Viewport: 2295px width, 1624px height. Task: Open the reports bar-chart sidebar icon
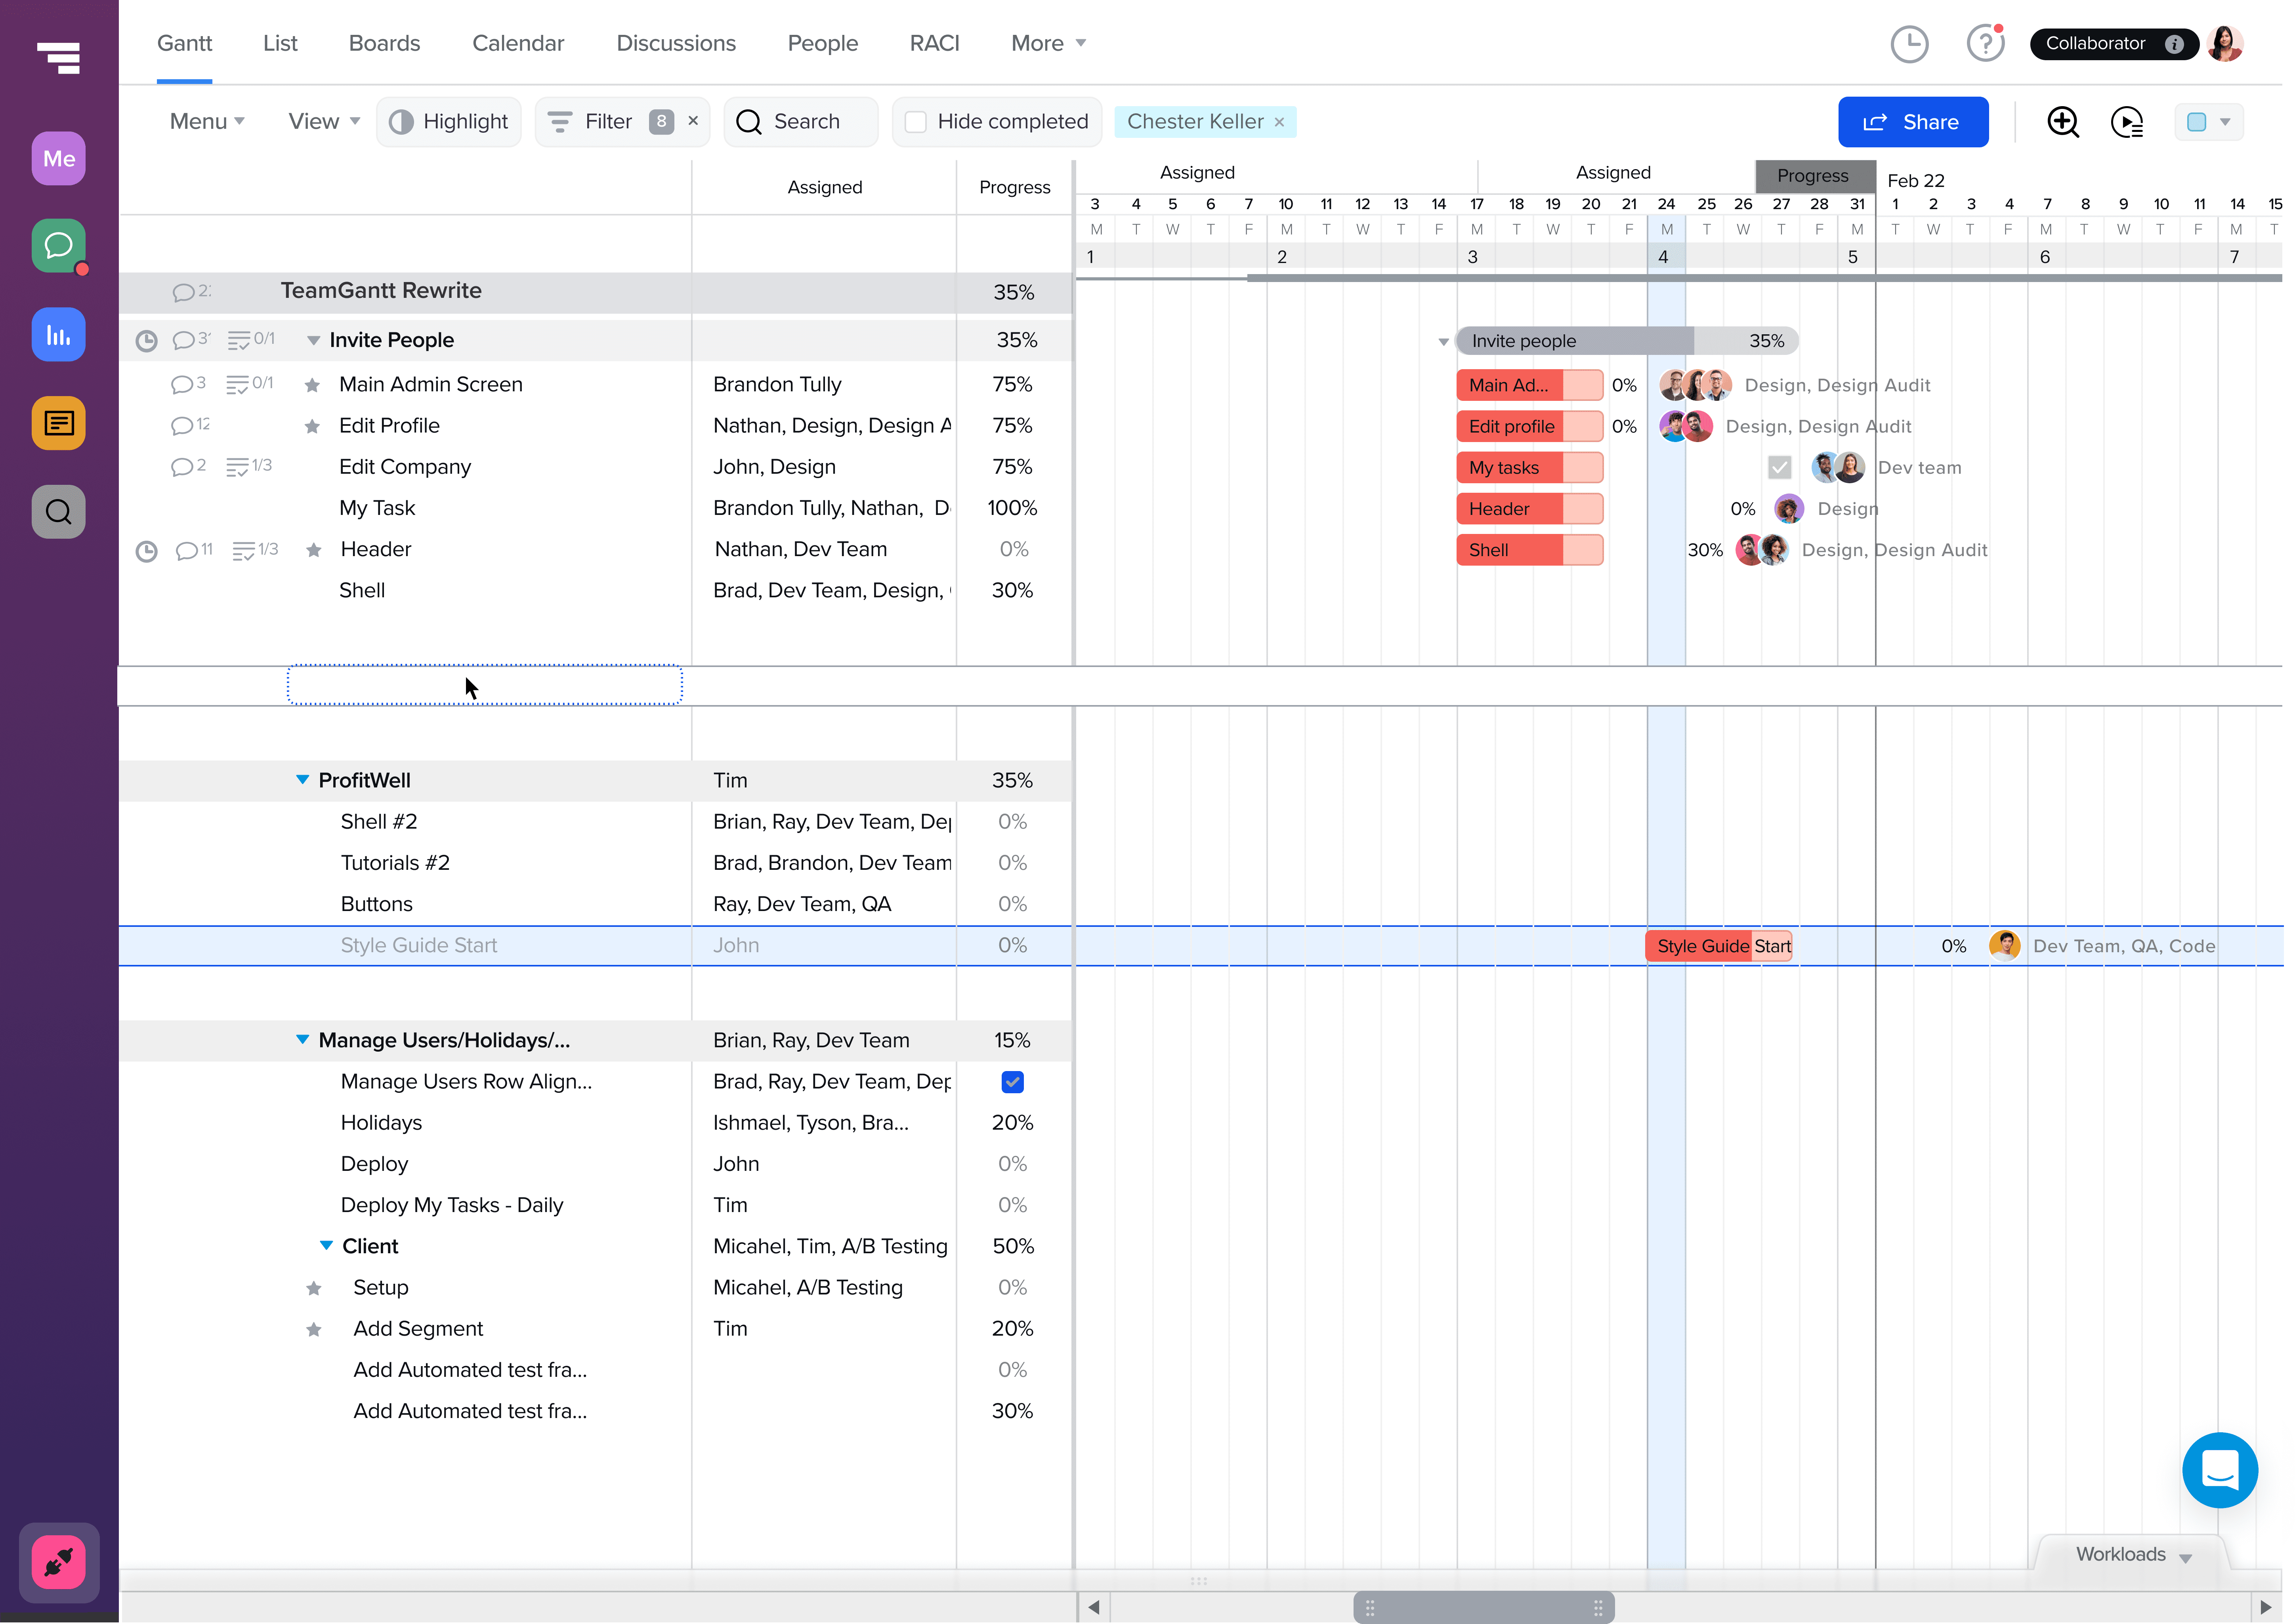[x=58, y=334]
